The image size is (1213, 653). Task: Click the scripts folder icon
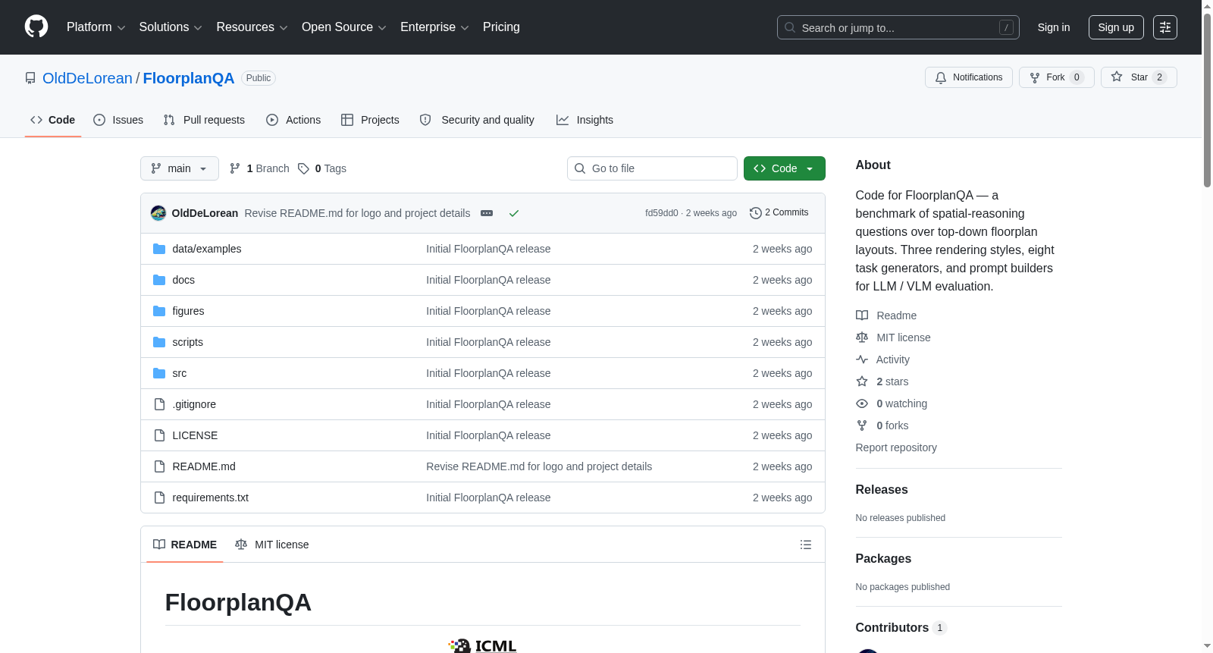click(x=159, y=342)
